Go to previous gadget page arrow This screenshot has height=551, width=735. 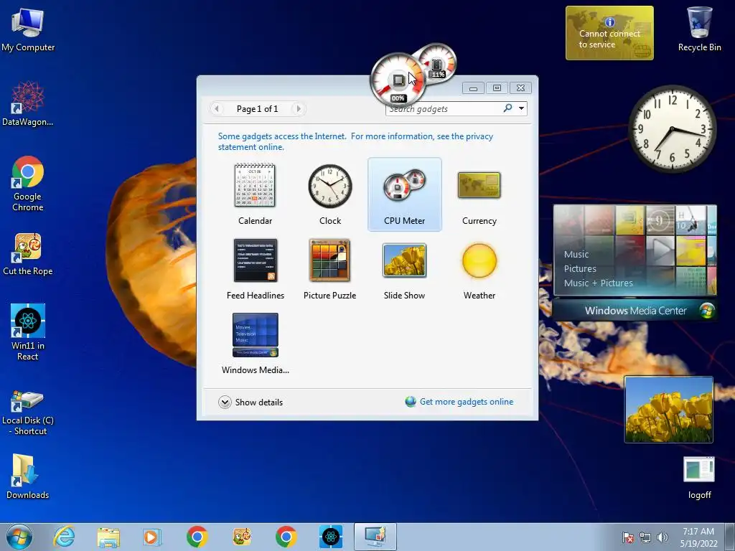(x=217, y=109)
